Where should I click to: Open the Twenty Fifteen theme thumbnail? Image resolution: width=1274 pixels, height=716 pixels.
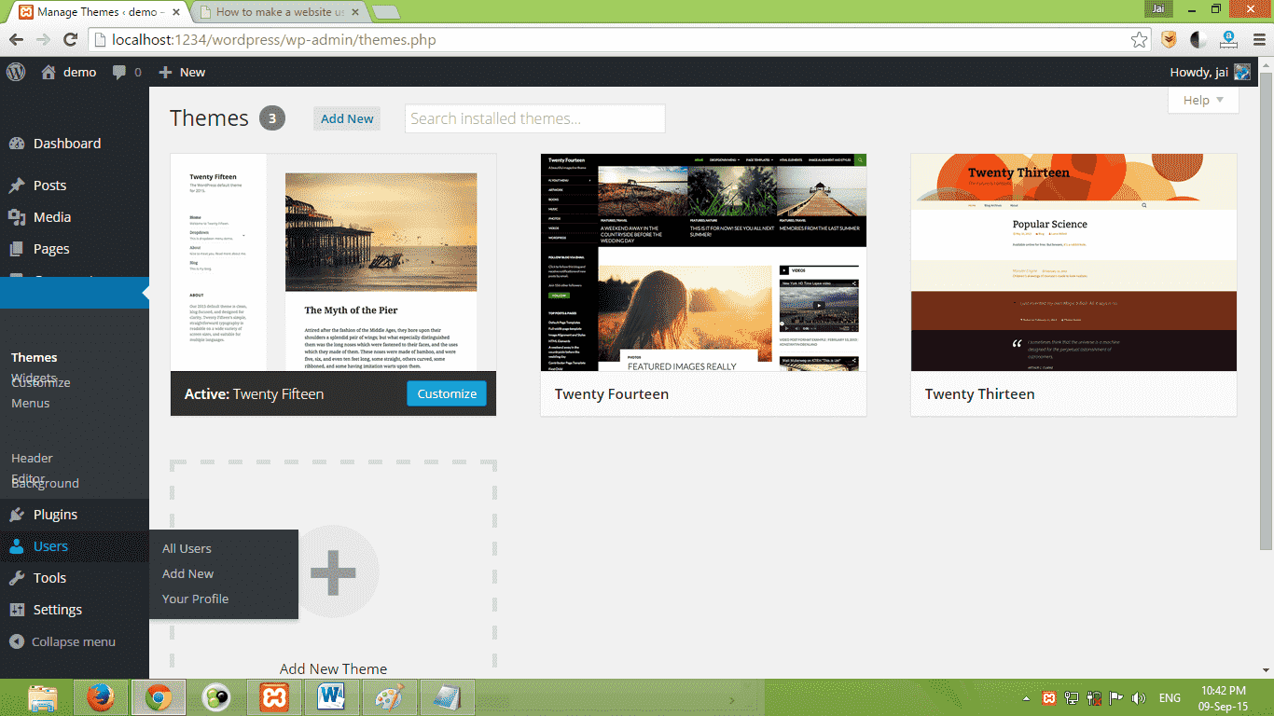(x=333, y=263)
